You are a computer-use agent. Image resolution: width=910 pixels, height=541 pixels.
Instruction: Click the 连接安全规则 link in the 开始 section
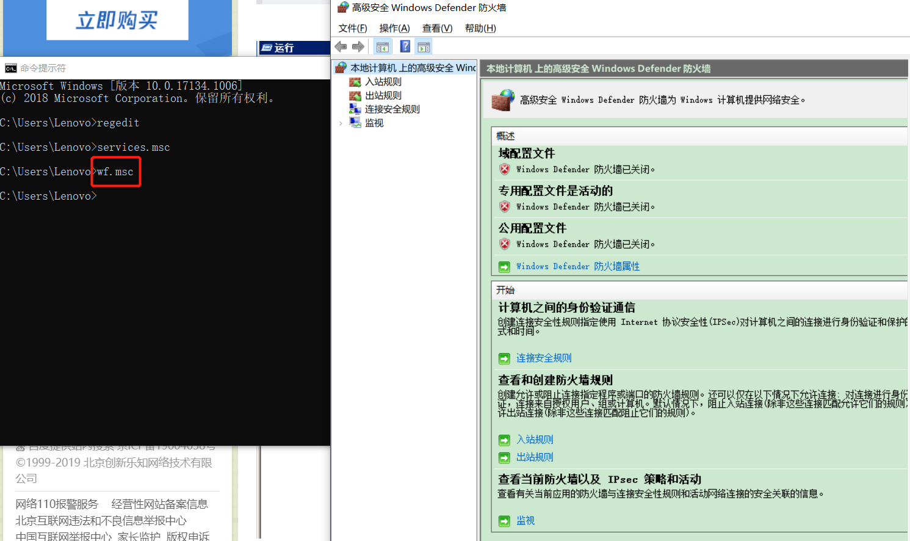(543, 358)
